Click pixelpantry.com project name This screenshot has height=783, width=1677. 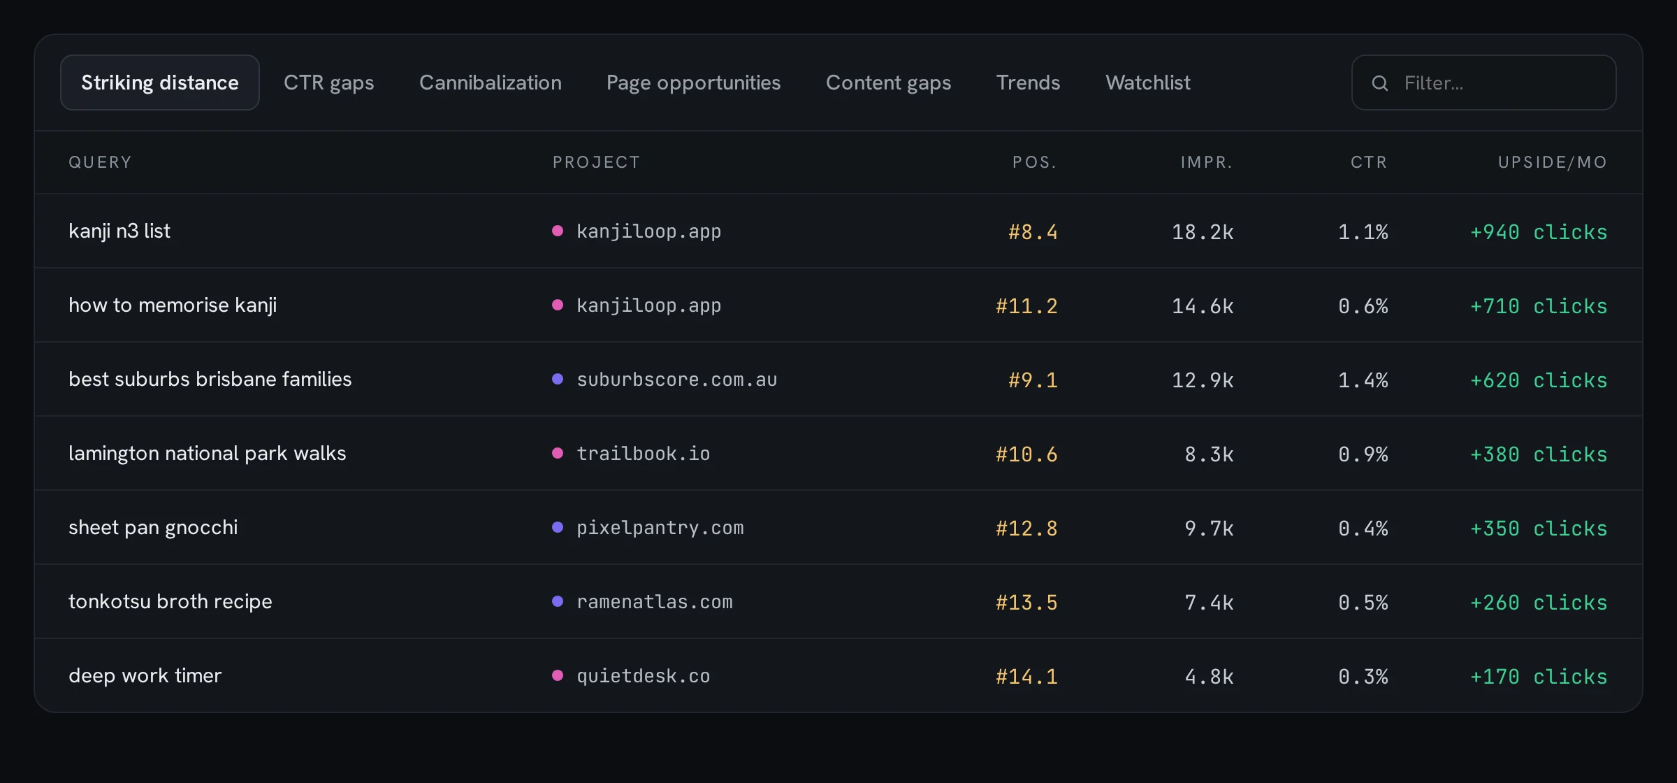660,528
